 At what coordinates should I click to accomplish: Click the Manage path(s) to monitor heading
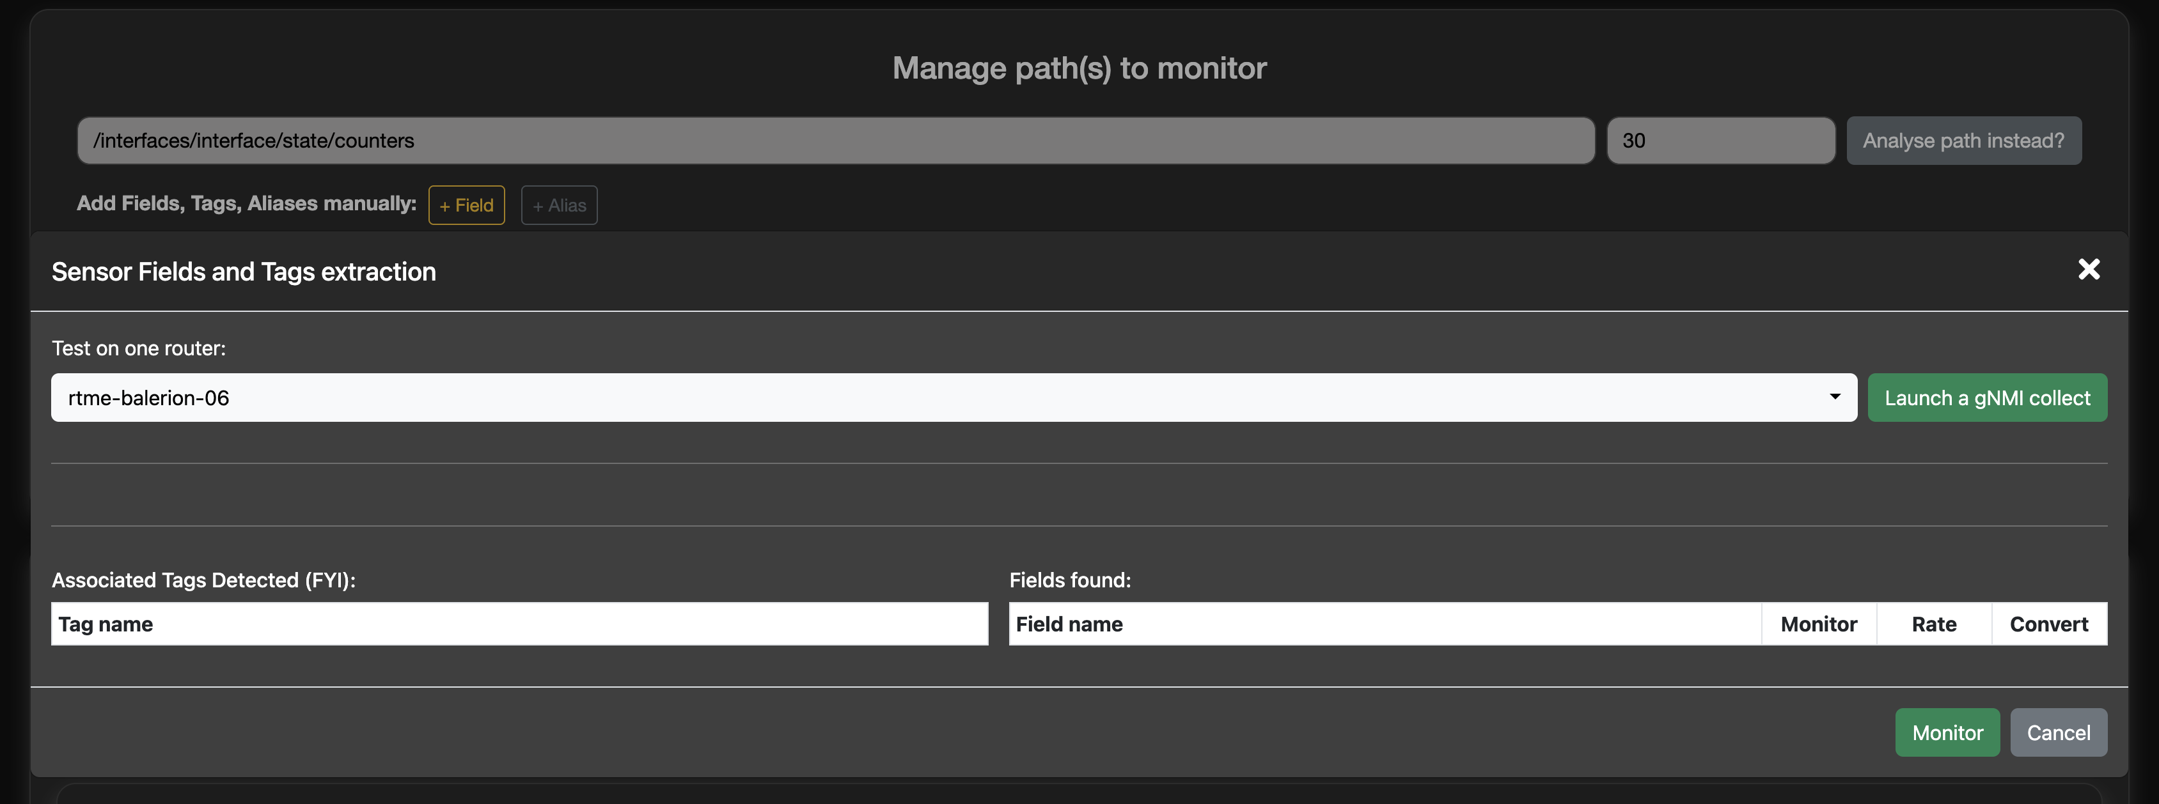click(1079, 68)
